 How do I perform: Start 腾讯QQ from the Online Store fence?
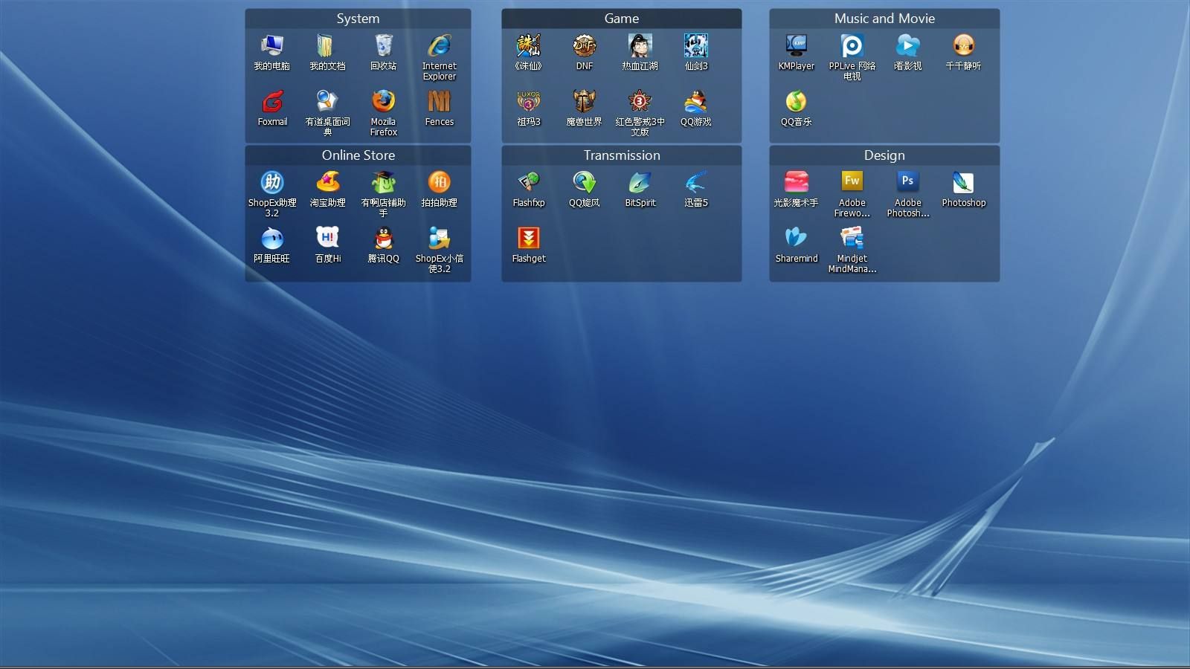tap(382, 239)
